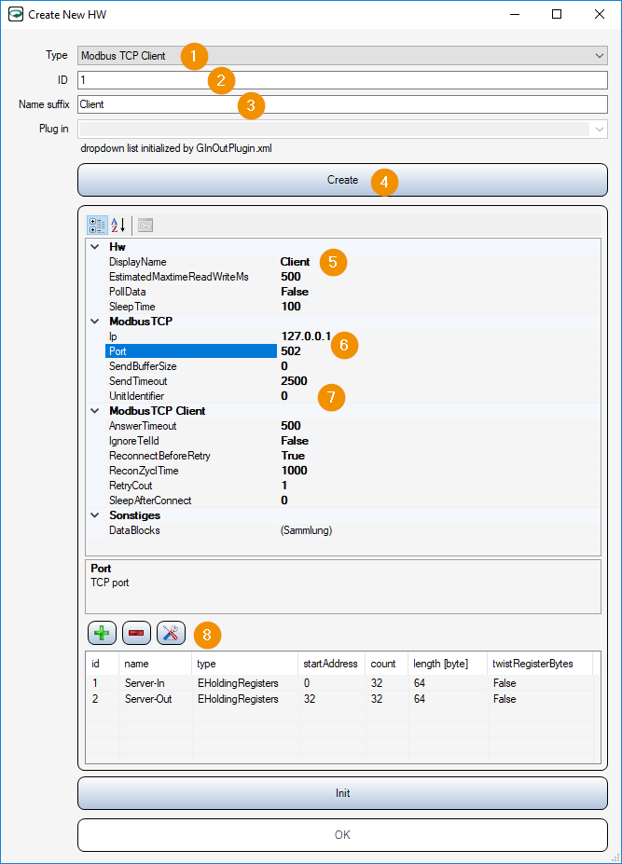Sort properties alphabetically
Viewport: 622px width, 864px height.
click(118, 225)
